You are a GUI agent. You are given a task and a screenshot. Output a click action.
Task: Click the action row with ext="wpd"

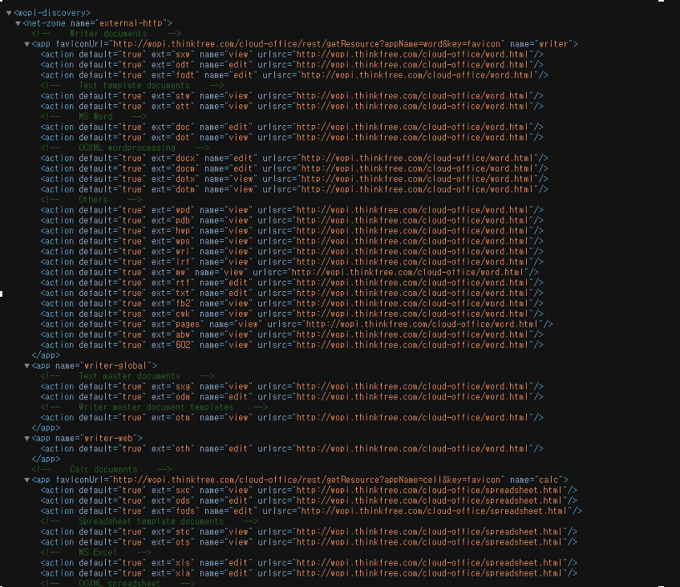point(292,211)
